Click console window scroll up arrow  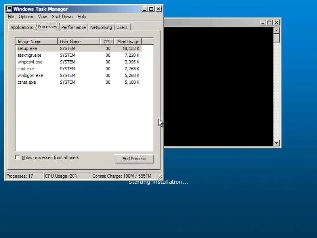coord(276,31)
